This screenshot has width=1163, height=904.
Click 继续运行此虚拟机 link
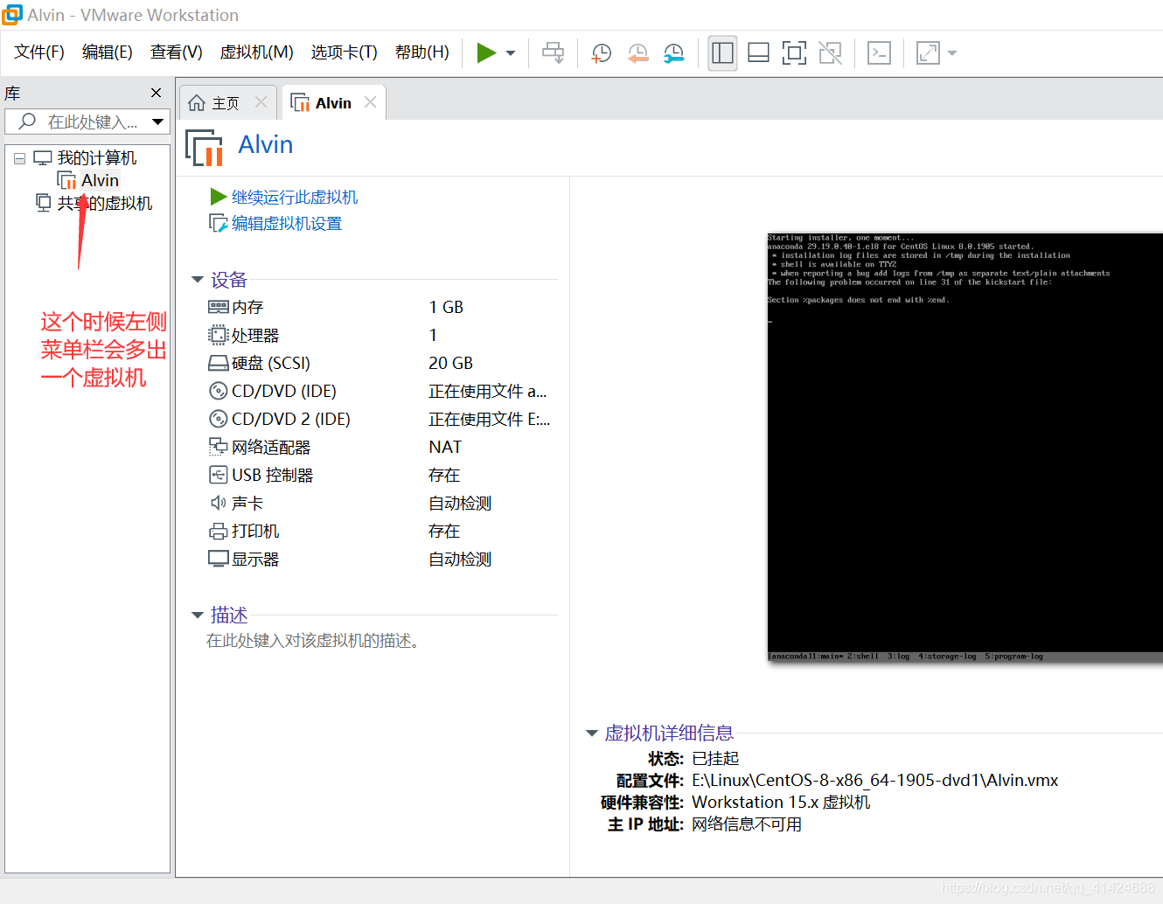295,197
